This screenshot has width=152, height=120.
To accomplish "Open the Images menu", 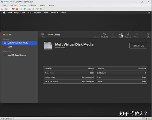I will pyautogui.click(x=37, y=12).
